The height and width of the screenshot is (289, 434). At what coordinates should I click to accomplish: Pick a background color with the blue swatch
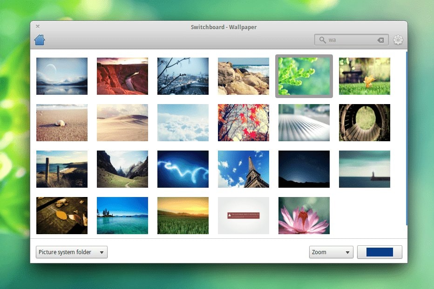pos(380,252)
